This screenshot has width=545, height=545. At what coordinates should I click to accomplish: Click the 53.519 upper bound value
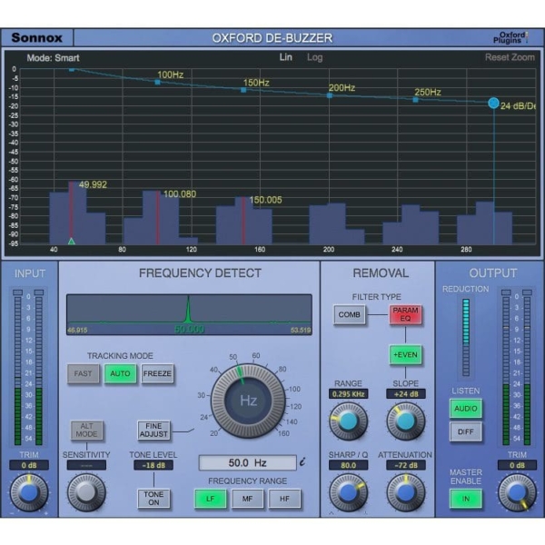point(301,331)
